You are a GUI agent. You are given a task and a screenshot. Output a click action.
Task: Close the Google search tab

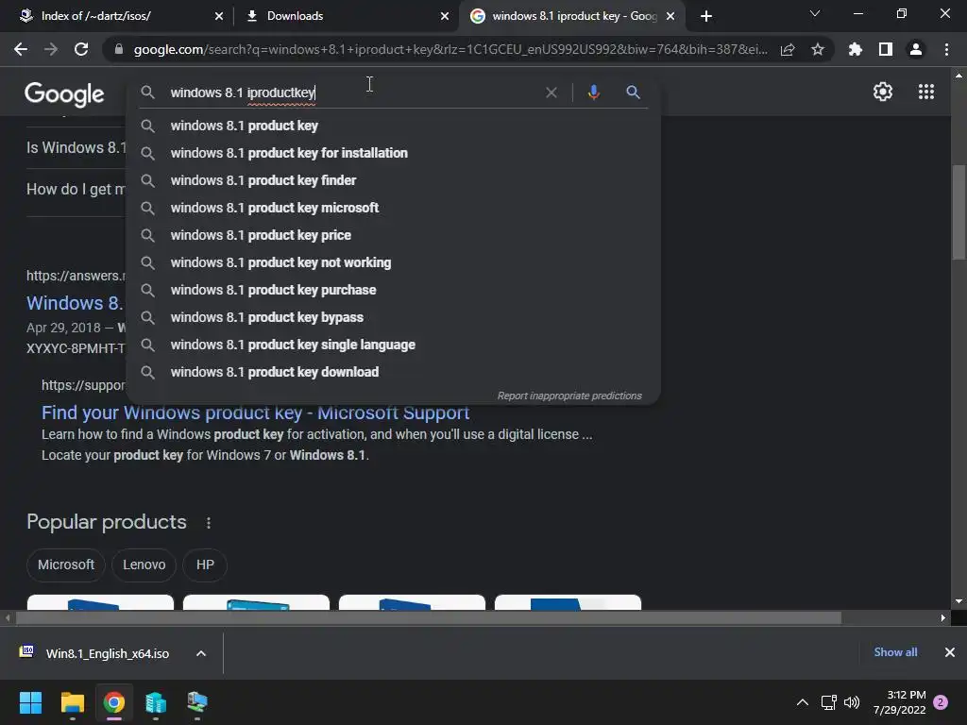click(670, 16)
